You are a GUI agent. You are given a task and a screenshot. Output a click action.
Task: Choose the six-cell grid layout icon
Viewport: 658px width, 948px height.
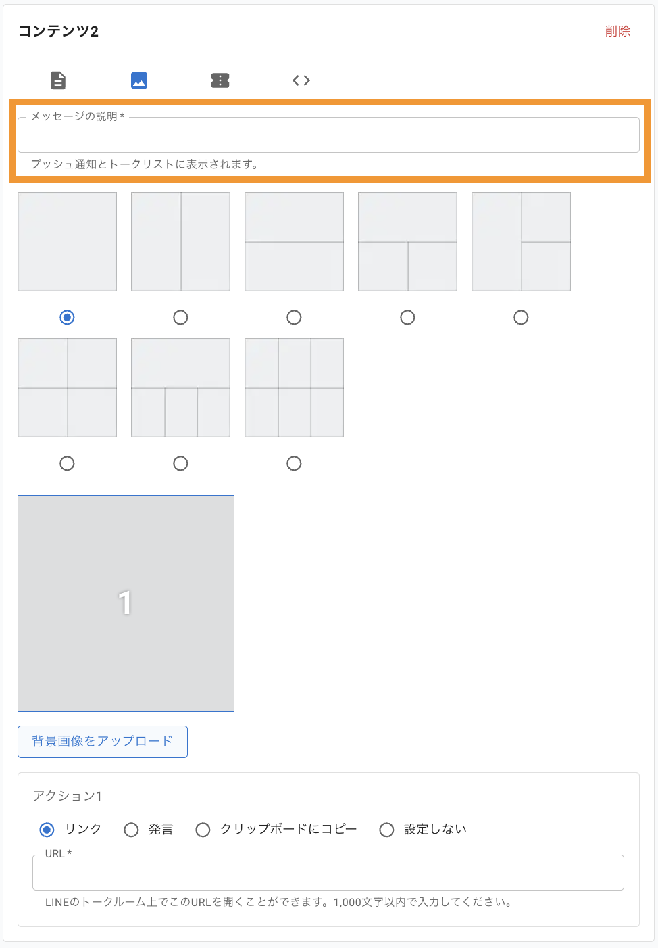point(294,387)
